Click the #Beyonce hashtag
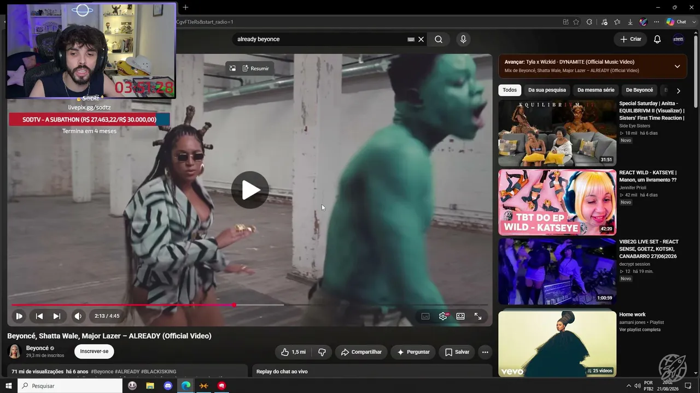 coord(102,372)
